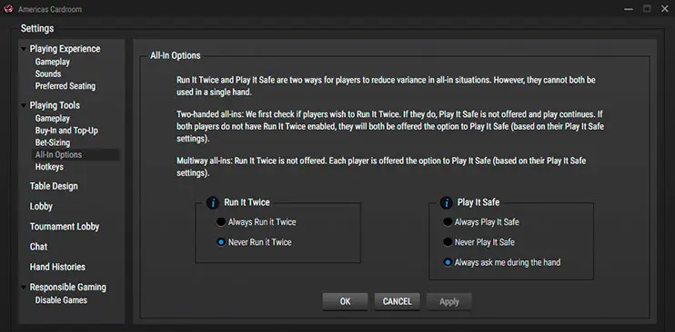
Task: Open Run It Twice info icon
Action: click(x=213, y=202)
